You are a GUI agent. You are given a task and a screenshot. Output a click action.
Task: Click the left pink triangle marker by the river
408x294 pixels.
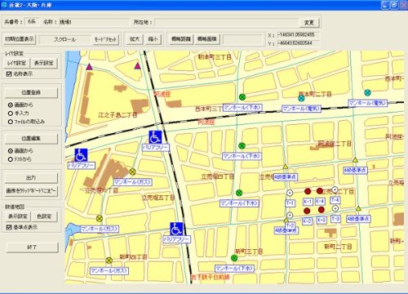pyautogui.click(x=89, y=66)
